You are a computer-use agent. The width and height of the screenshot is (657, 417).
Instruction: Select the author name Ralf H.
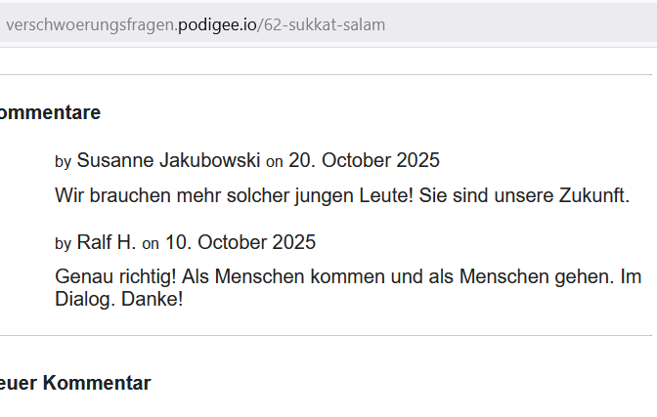tap(107, 242)
